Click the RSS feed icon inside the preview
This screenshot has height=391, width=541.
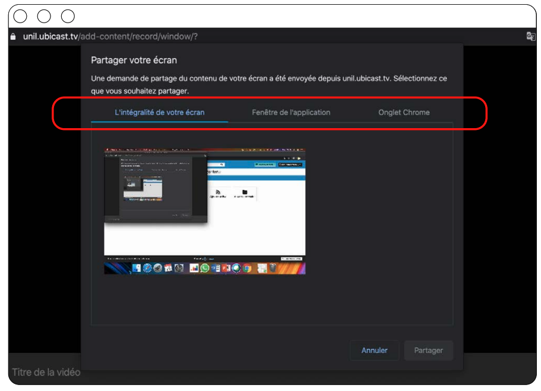pyautogui.click(x=218, y=192)
